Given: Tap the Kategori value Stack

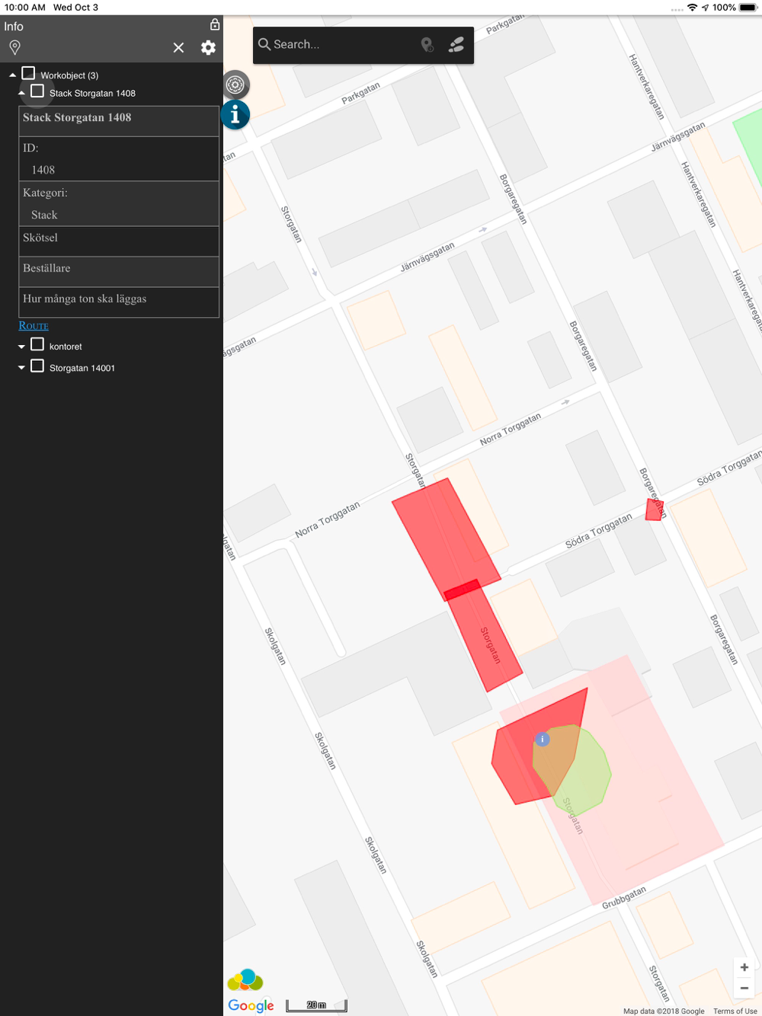Looking at the screenshot, I should pyautogui.click(x=44, y=215).
